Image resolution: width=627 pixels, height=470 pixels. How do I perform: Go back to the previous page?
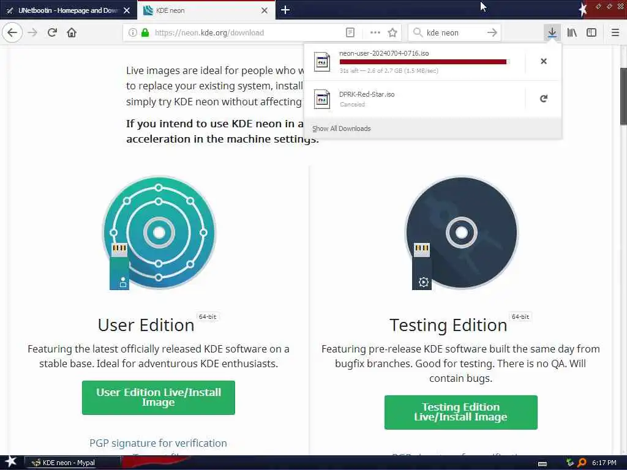(12, 32)
